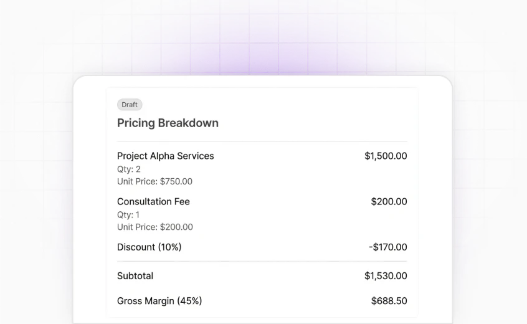Select the Pricing Breakdown heading

[x=168, y=123]
